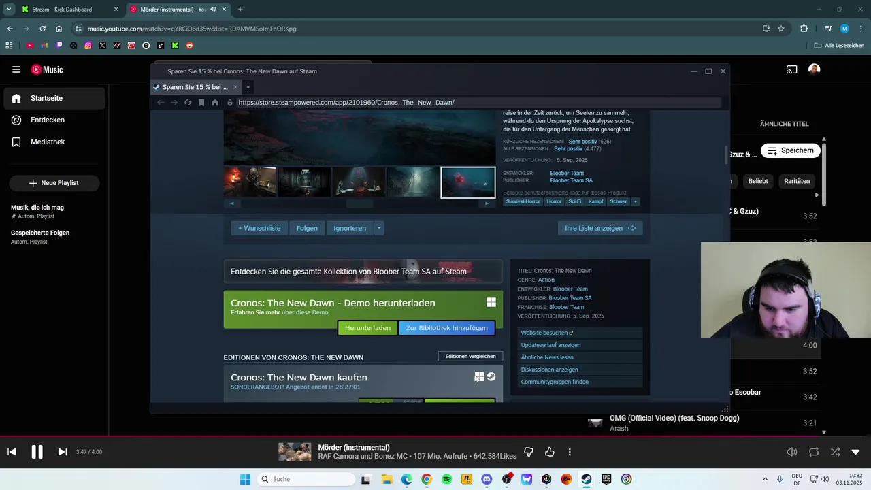Viewport: 871px width, 490px height.
Task: Toggle repeat mode in player
Action: pyautogui.click(x=814, y=452)
